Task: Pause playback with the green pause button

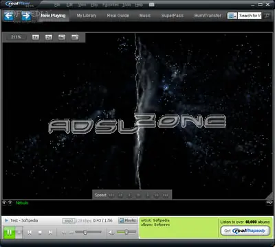Action: pos(9,233)
